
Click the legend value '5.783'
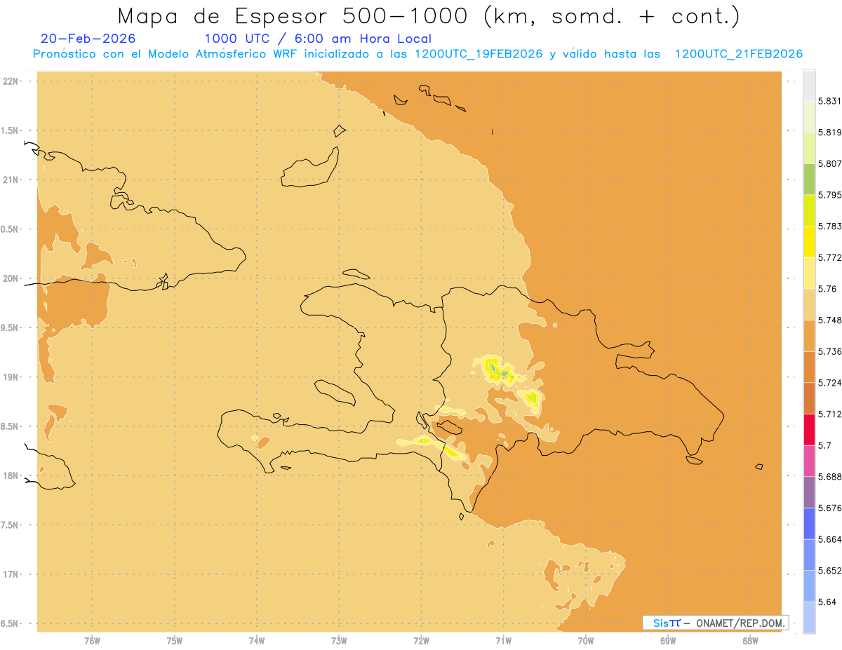(x=829, y=226)
